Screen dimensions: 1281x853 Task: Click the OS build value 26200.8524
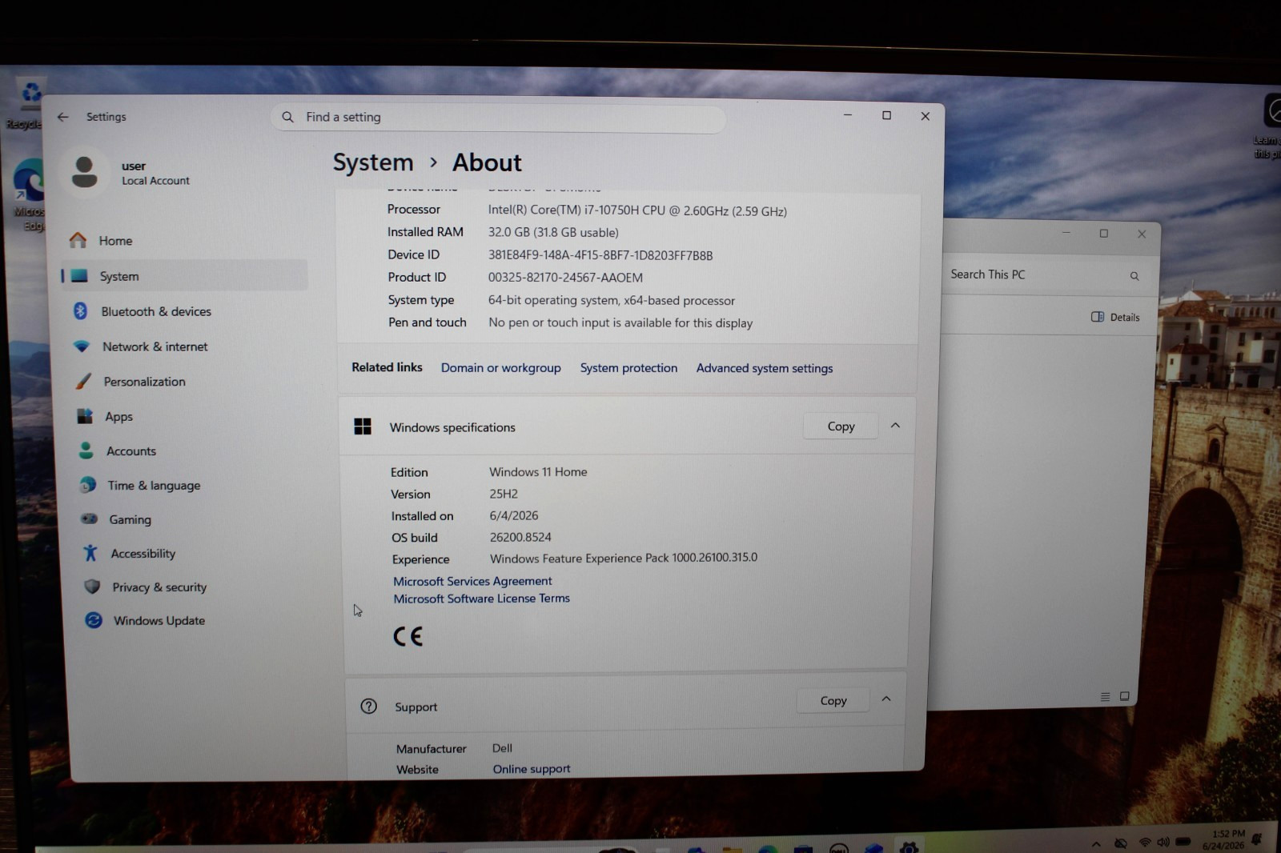pyautogui.click(x=520, y=537)
